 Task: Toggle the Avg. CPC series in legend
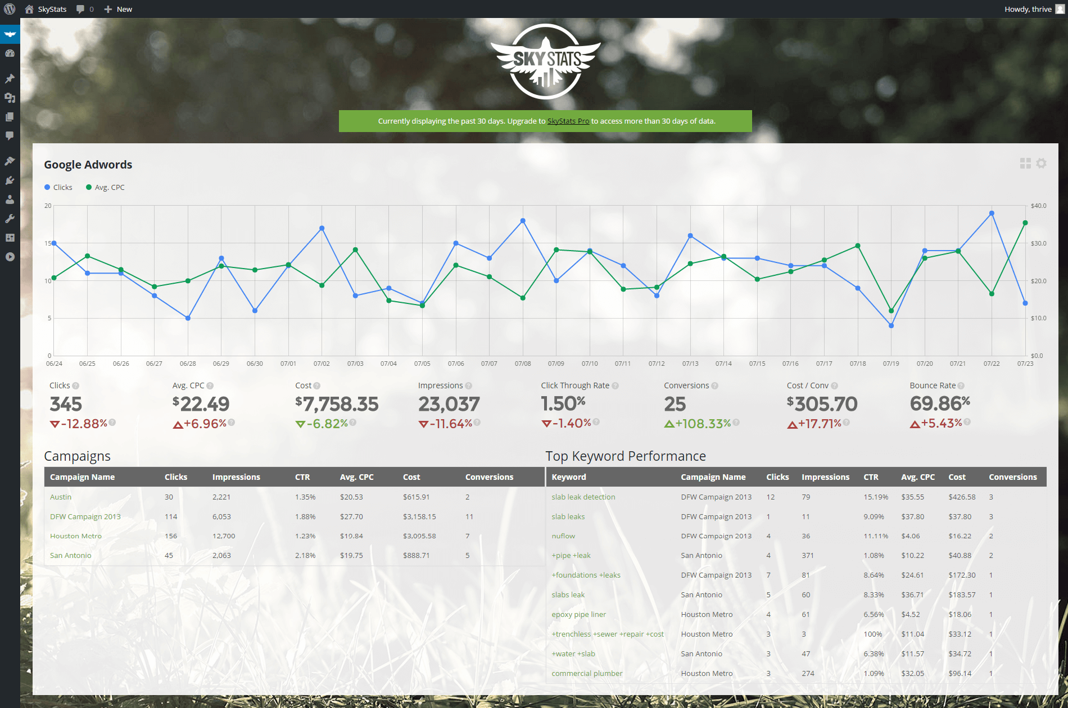pyautogui.click(x=105, y=187)
